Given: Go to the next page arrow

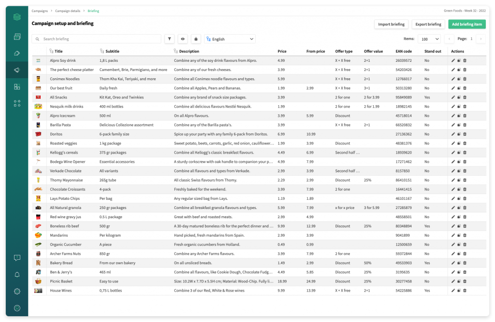Looking at the screenshot, I should click(481, 39).
